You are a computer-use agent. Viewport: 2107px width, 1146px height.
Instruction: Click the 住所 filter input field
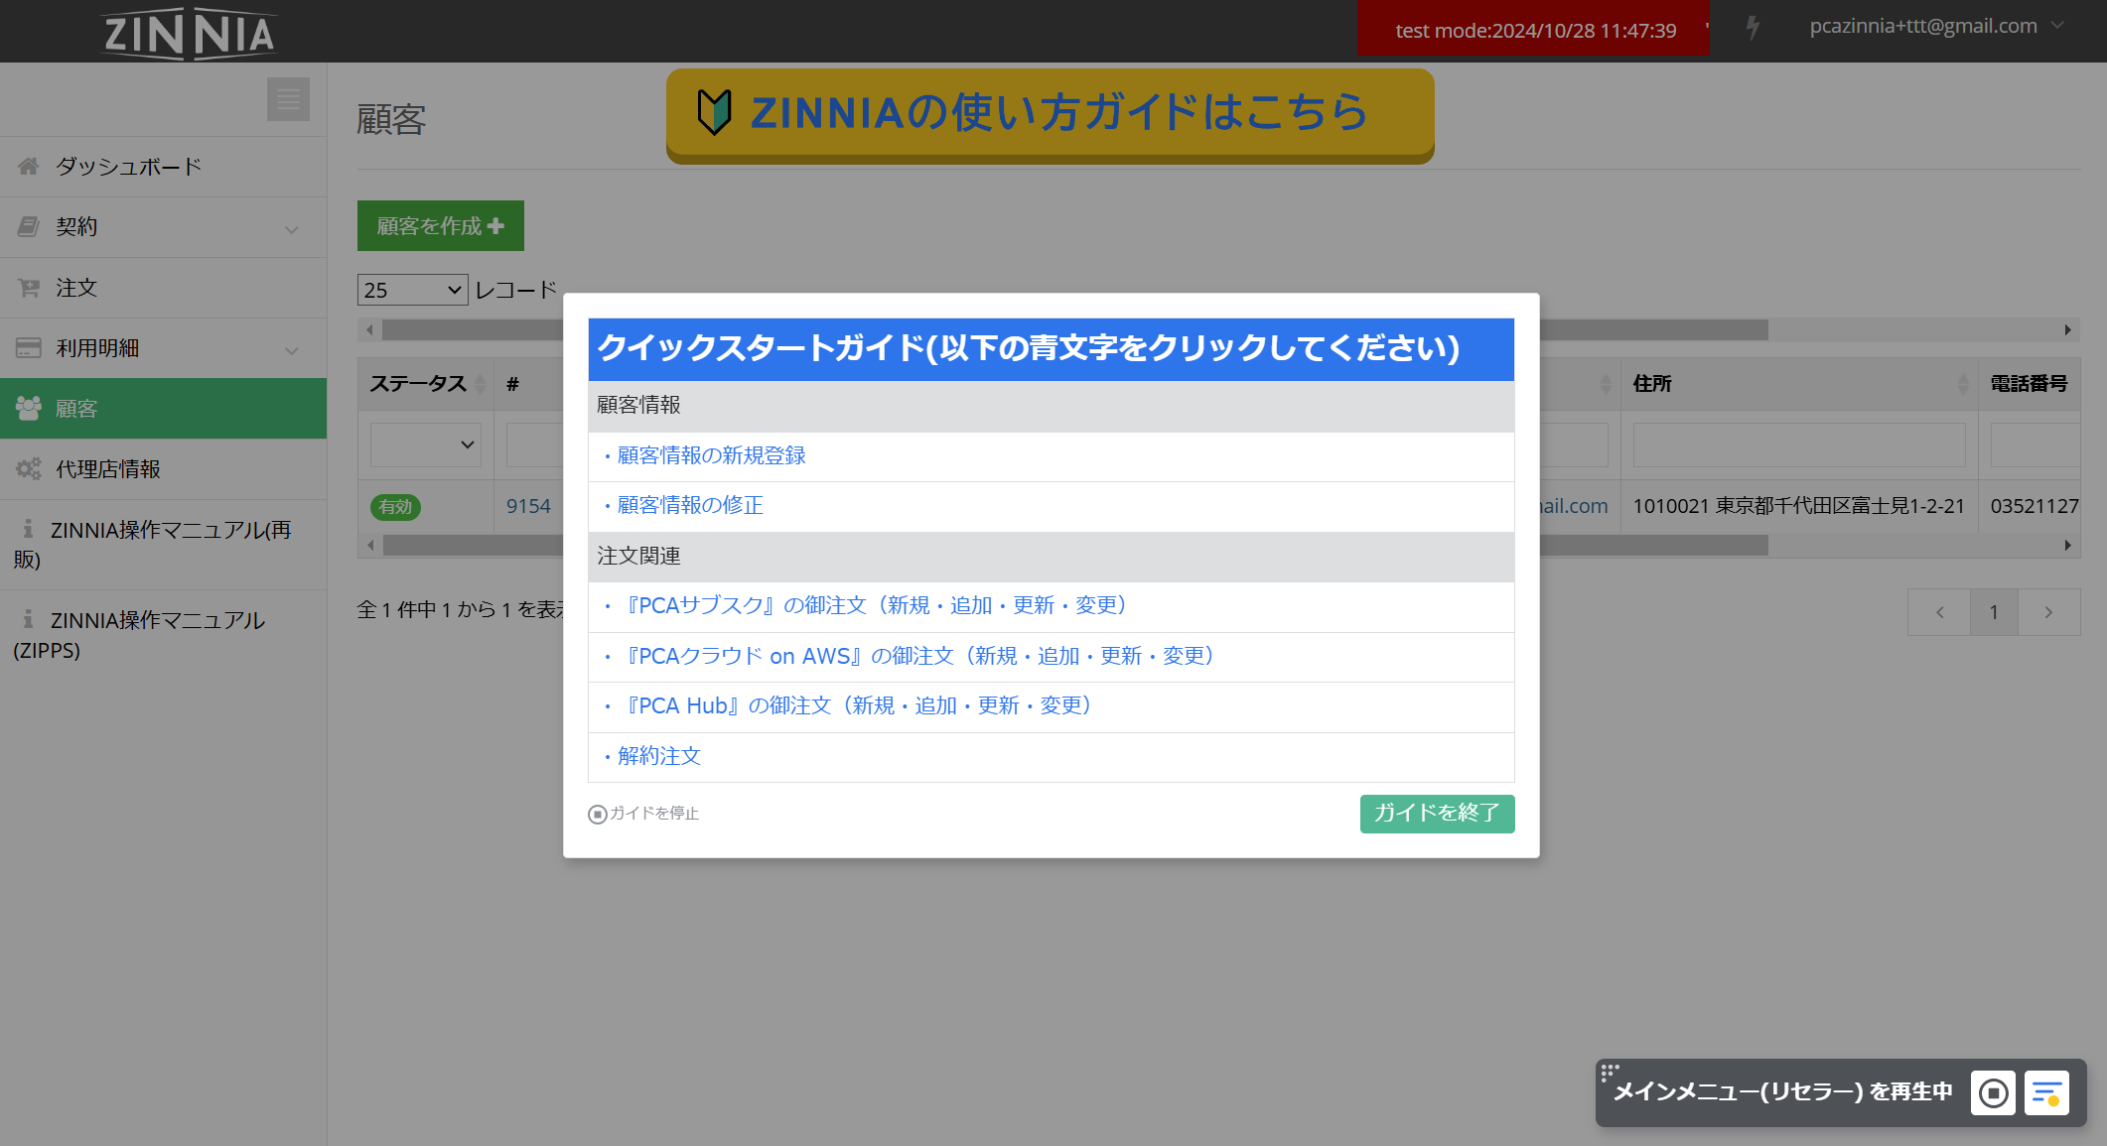[x=1797, y=445]
